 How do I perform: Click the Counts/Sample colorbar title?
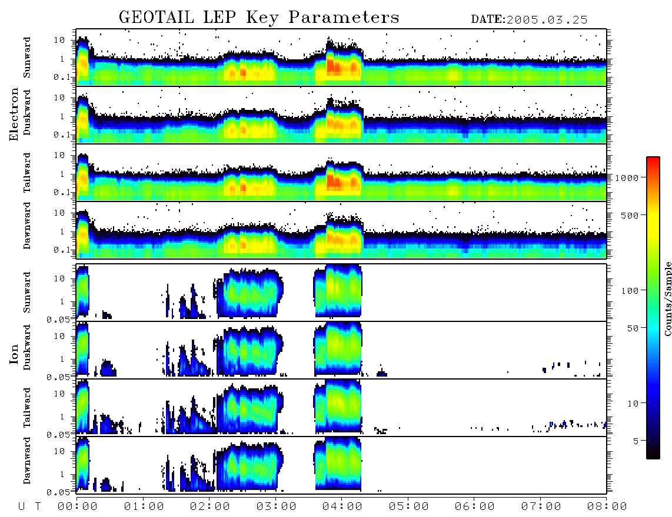pos(667,298)
